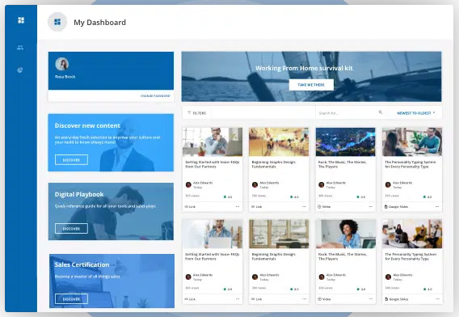
Task: Open three-dot menu on bottom Video card
Action: point(371,299)
